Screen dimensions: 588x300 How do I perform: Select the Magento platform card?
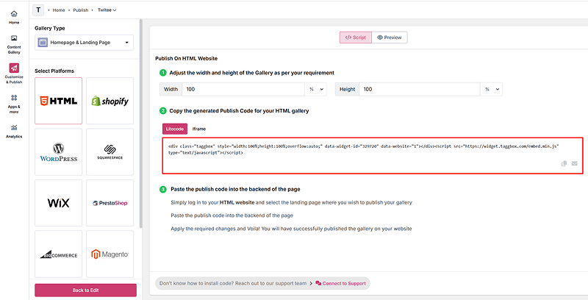(x=110, y=254)
